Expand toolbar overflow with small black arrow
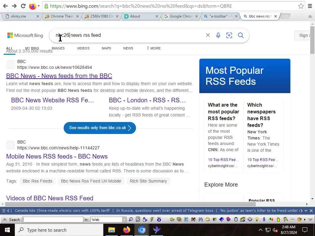This screenshot has width=315, height=236. (305, 219)
